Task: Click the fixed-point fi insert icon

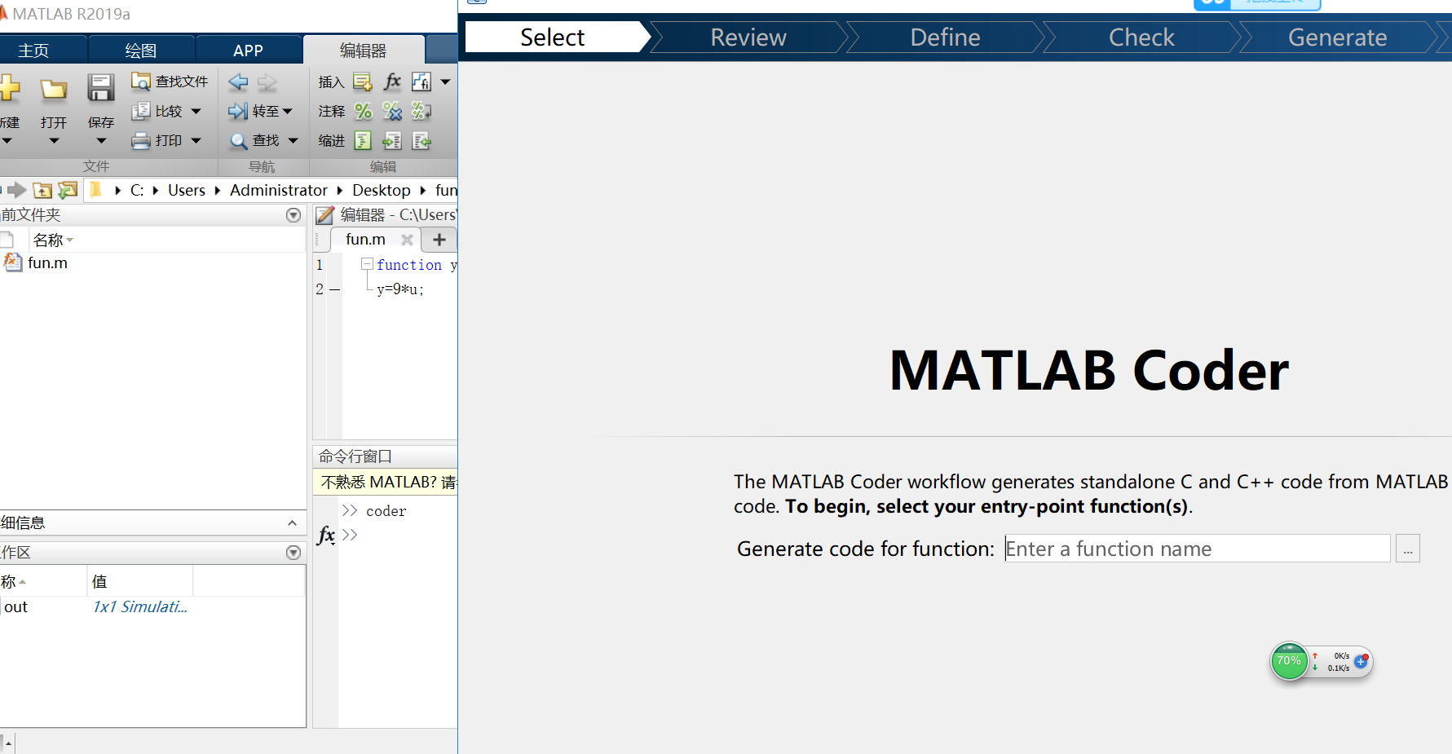Action: [421, 82]
